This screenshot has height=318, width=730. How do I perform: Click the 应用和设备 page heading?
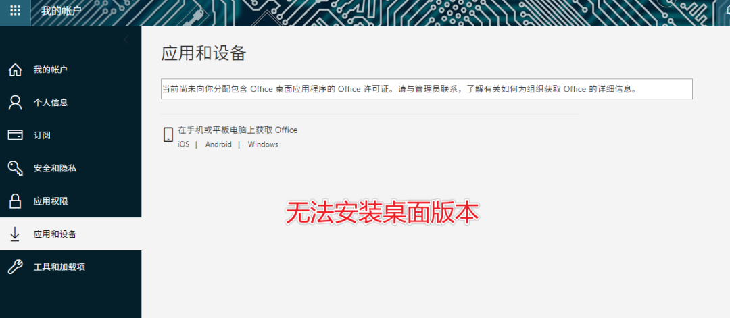click(x=204, y=53)
